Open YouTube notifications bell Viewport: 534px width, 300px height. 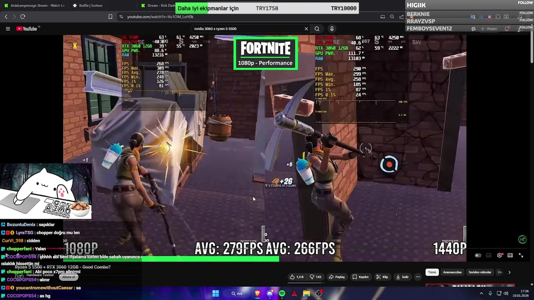click(x=506, y=29)
